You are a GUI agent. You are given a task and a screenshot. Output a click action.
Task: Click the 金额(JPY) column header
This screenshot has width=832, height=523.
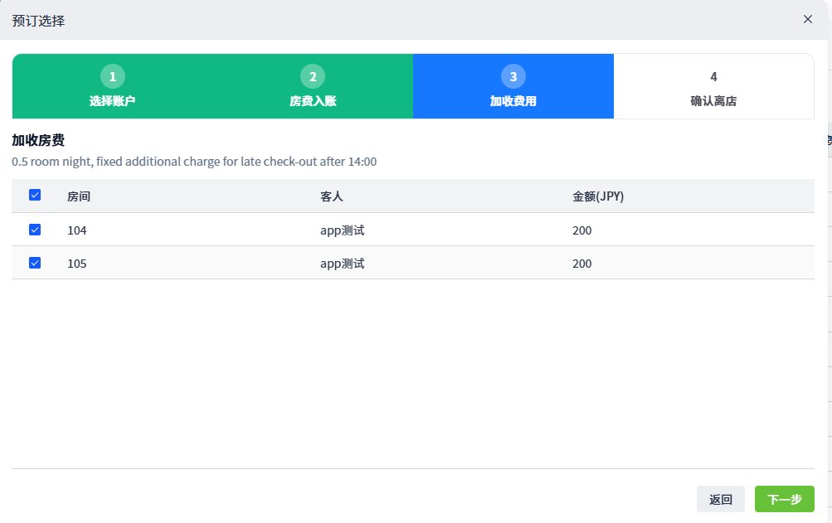597,196
